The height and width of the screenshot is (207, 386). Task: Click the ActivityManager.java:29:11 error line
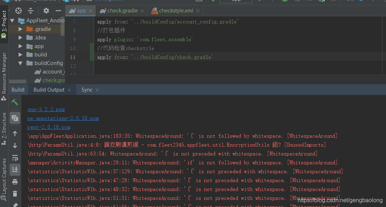[x=182, y=163]
